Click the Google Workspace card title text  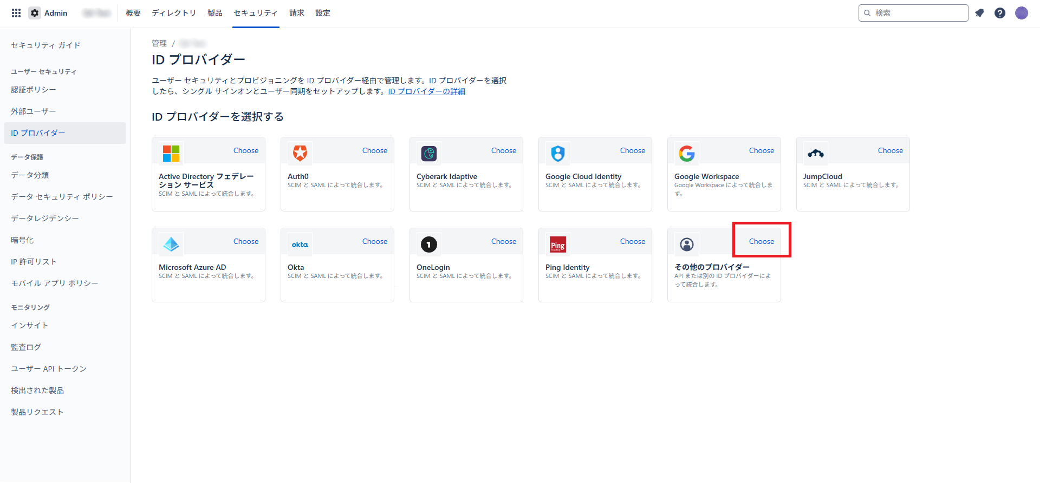707,176
